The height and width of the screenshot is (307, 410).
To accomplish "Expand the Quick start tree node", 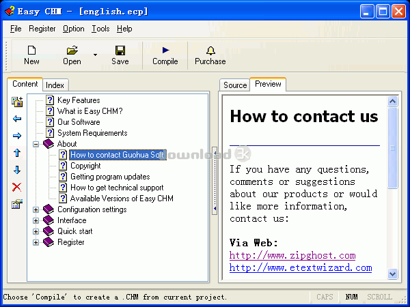I will 36,231.
